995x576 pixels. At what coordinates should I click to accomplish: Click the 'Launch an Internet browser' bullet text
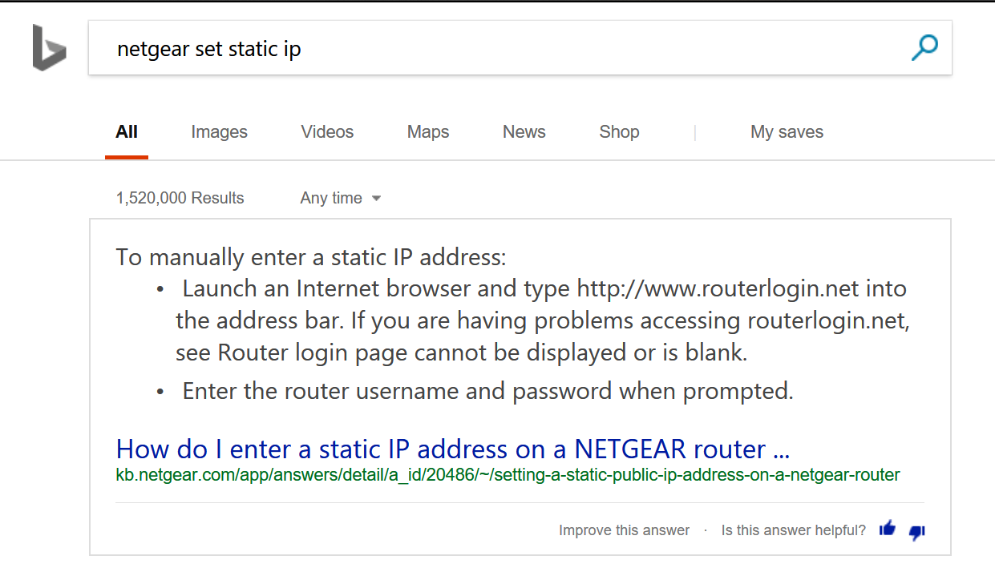[544, 320]
